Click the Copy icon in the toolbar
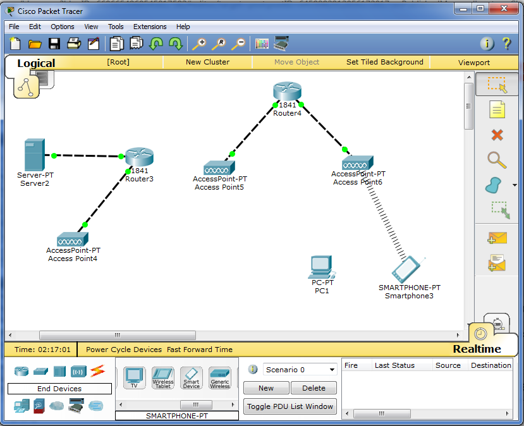 (x=117, y=44)
